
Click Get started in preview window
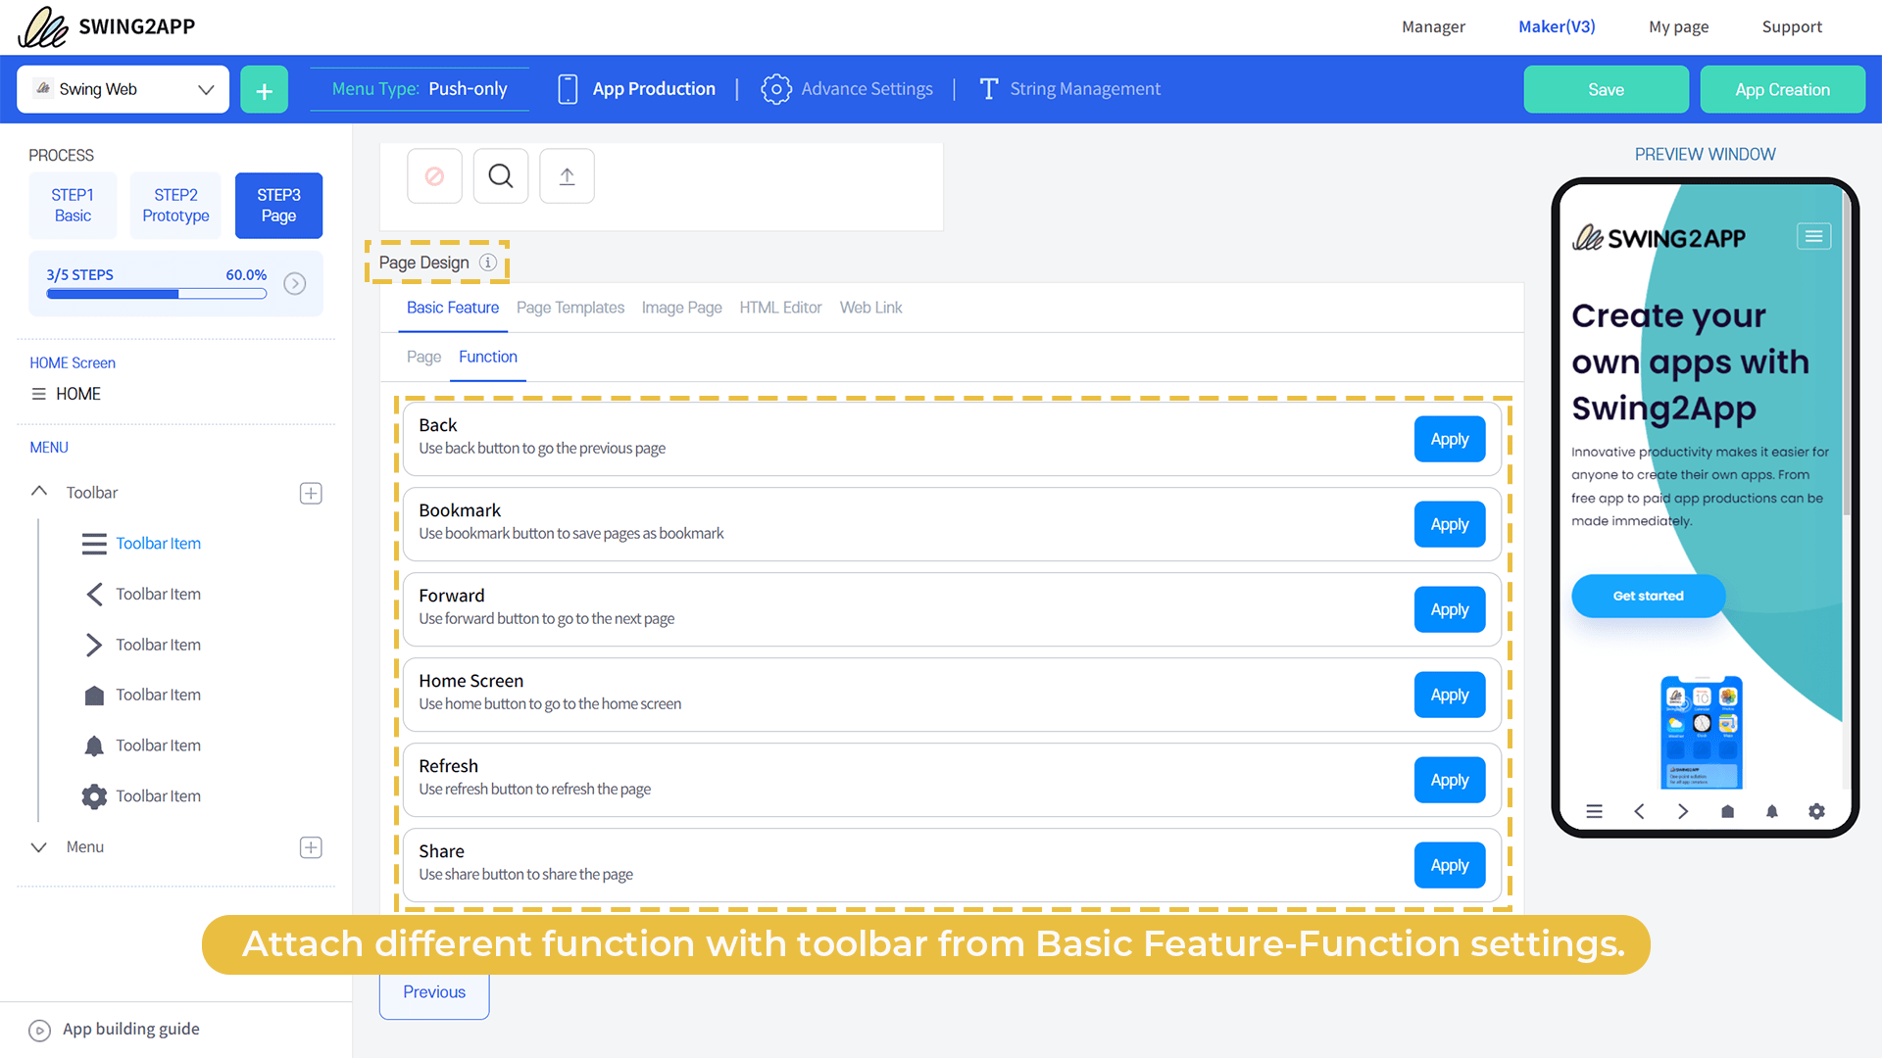1648,596
